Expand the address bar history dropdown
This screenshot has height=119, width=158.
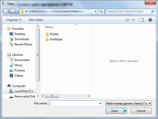point(96,11)
